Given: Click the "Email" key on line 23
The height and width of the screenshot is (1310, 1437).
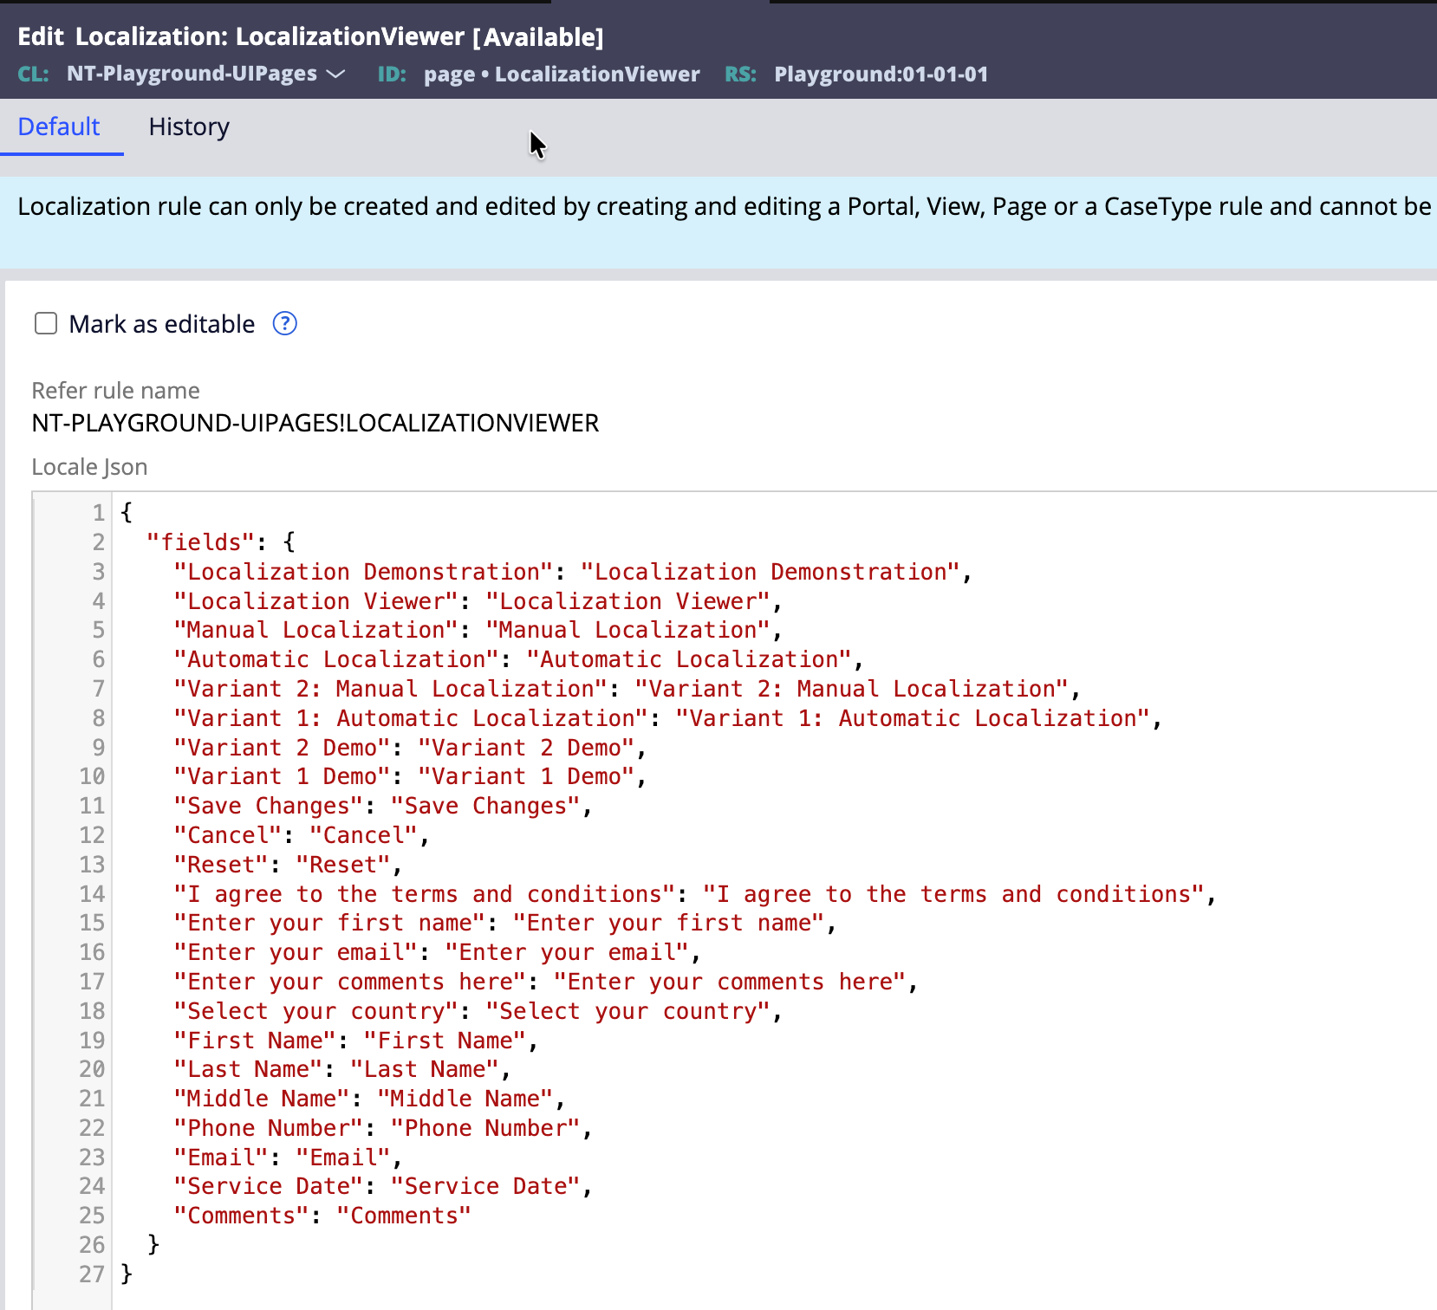Looking at the screenshot, I should click(222, 1158).
